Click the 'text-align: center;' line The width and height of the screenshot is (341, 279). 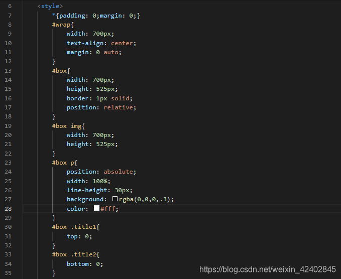pos(101,43)
